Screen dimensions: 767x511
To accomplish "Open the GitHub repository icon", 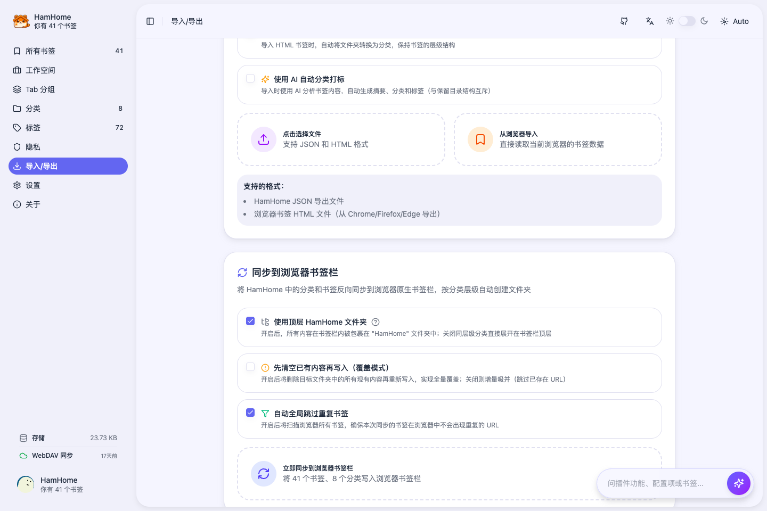I will [x=624, y=21].
